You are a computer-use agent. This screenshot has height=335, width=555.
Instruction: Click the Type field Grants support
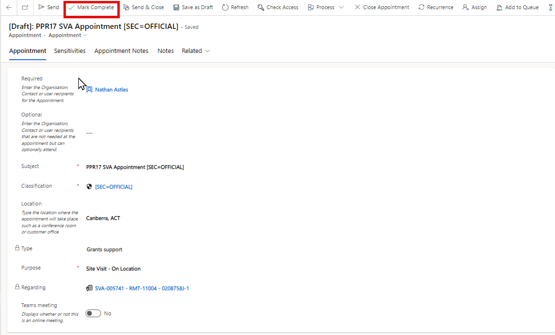[104, 250]
